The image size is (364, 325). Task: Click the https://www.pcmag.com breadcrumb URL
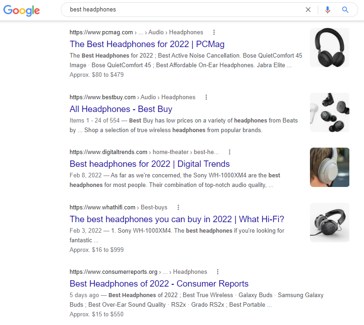[x=101, y=32]
